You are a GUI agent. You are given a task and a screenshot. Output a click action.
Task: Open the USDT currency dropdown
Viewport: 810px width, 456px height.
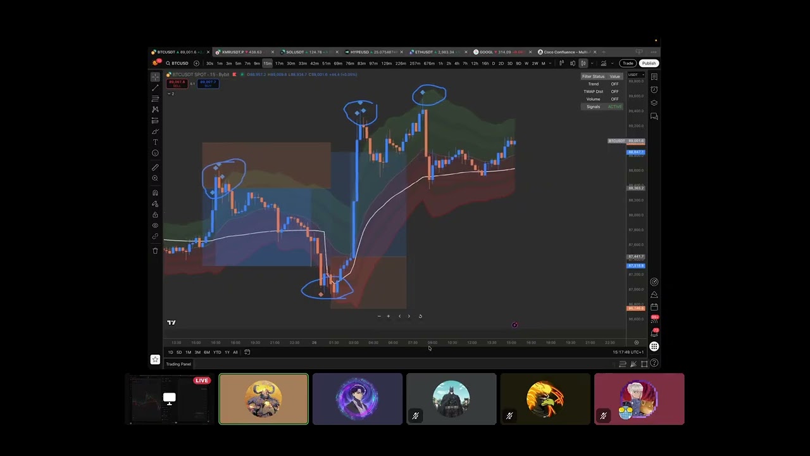pyautogui.click(x=635, y=75)
